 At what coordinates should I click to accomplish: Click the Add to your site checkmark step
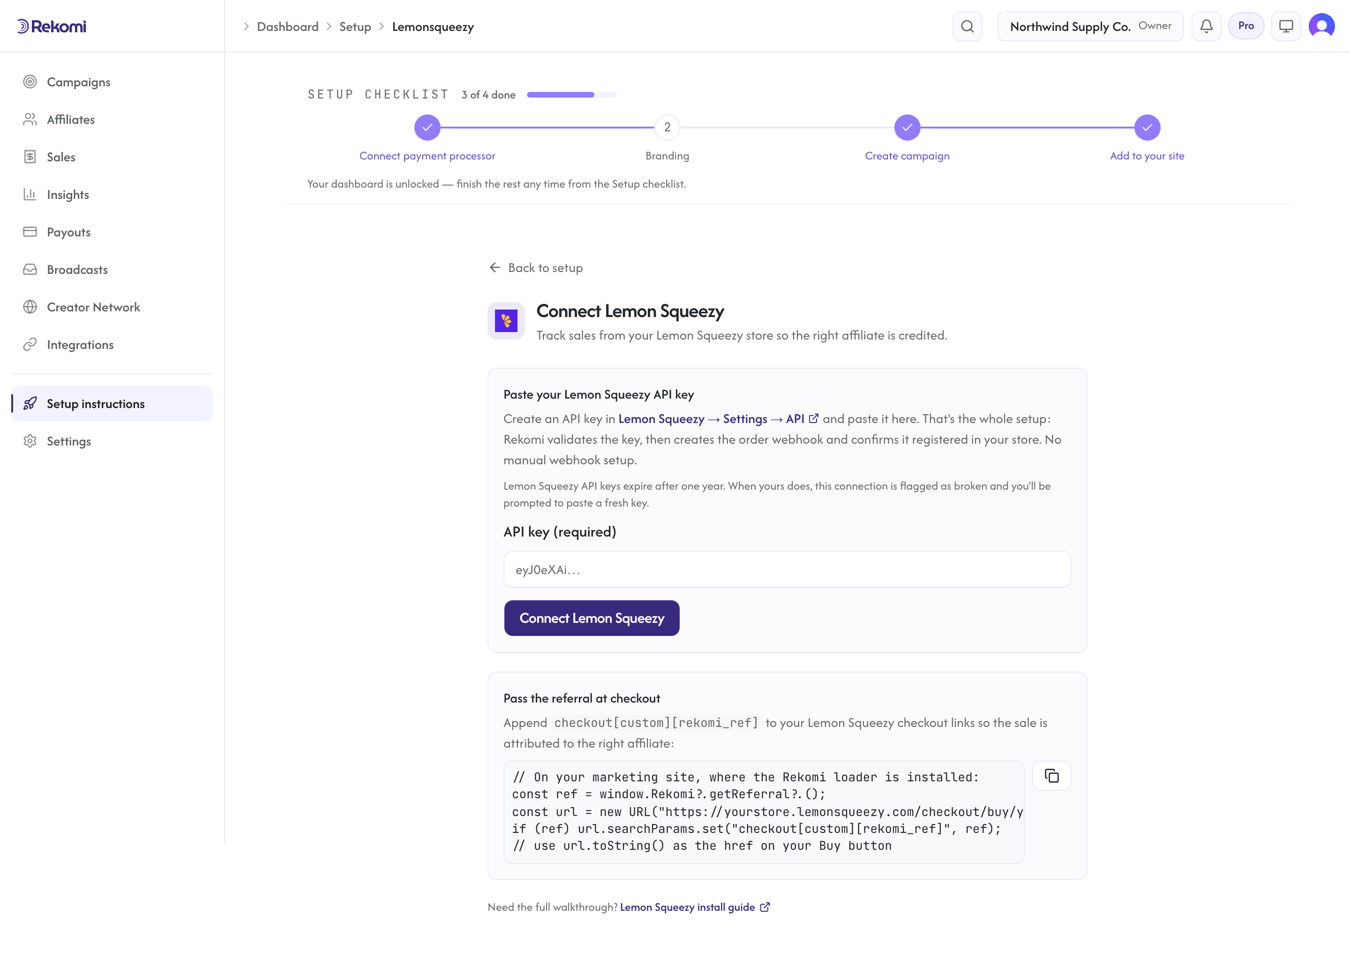(x=1147, y=128)
